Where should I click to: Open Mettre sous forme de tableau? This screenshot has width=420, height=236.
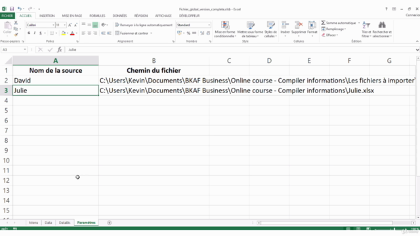(250, 29)
